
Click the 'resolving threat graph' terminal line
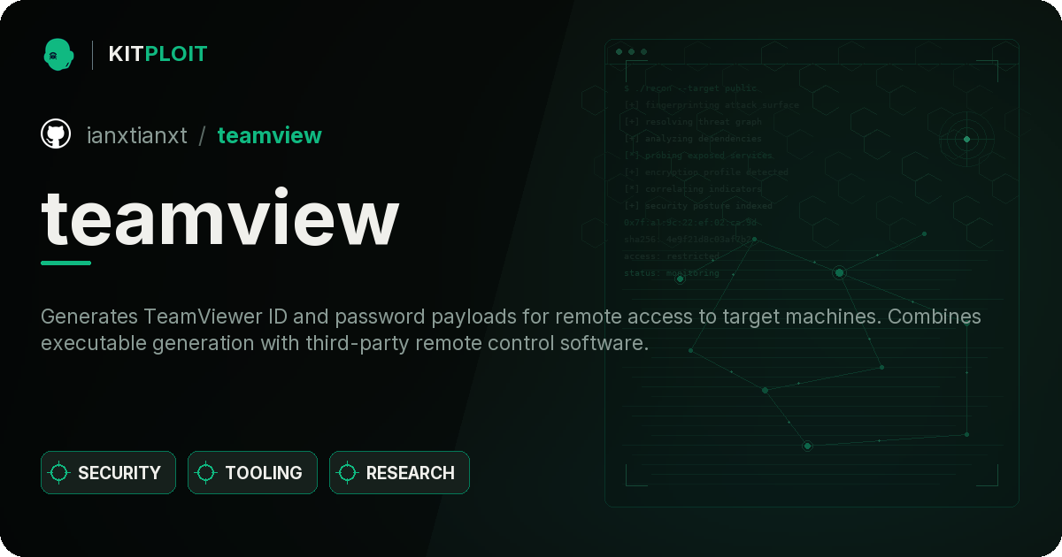coord(692,122)
